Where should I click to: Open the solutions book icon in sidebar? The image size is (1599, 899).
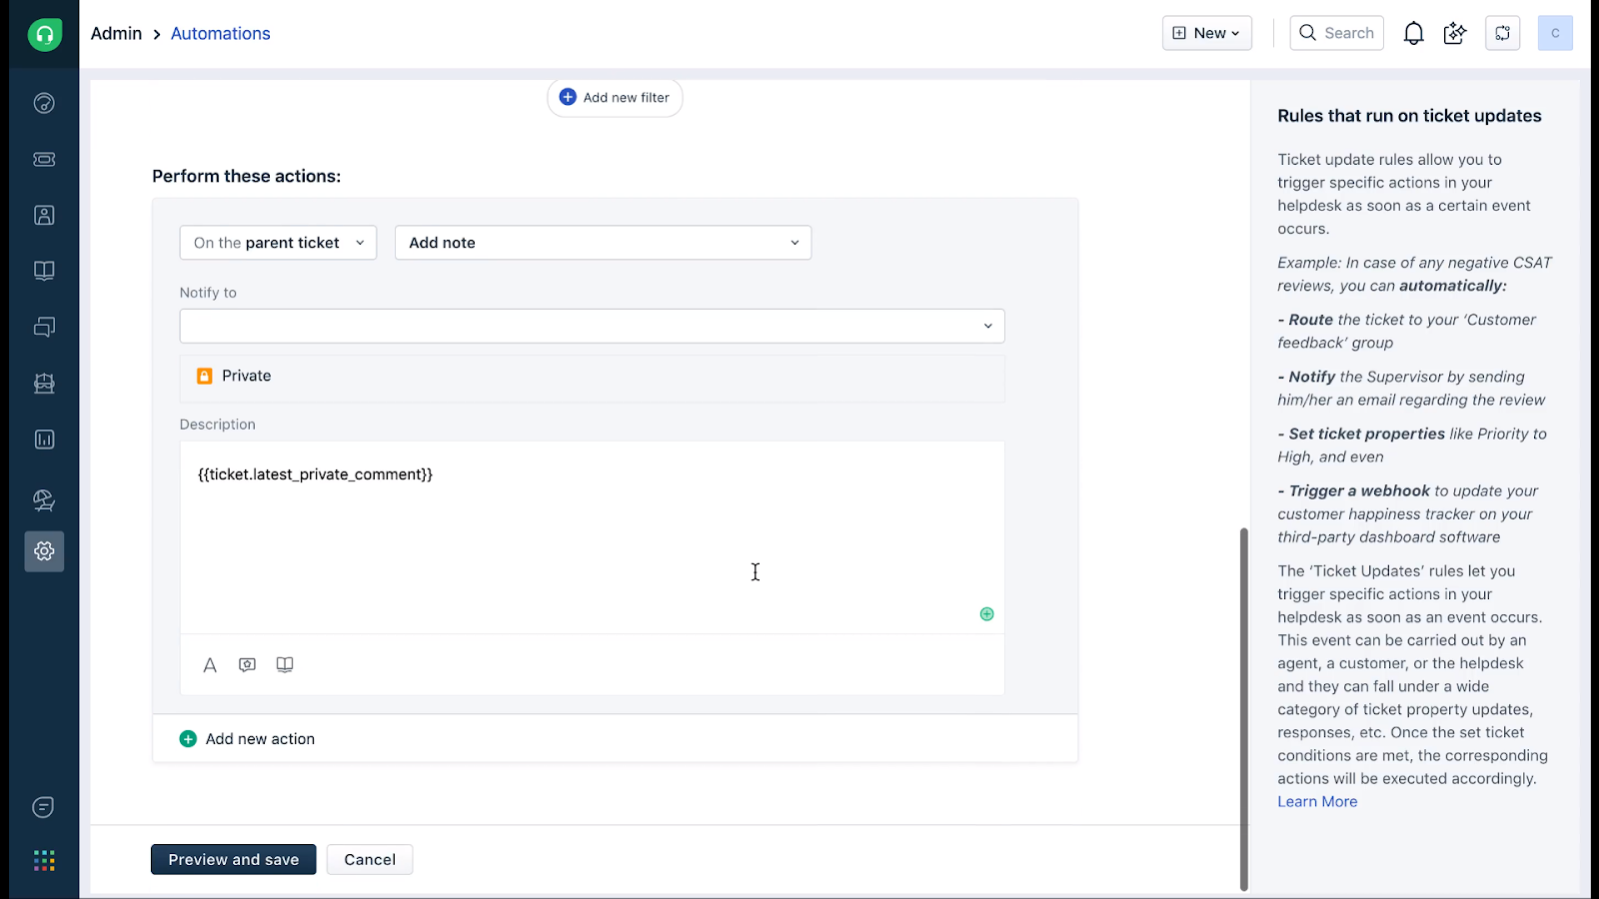point(44,271)
